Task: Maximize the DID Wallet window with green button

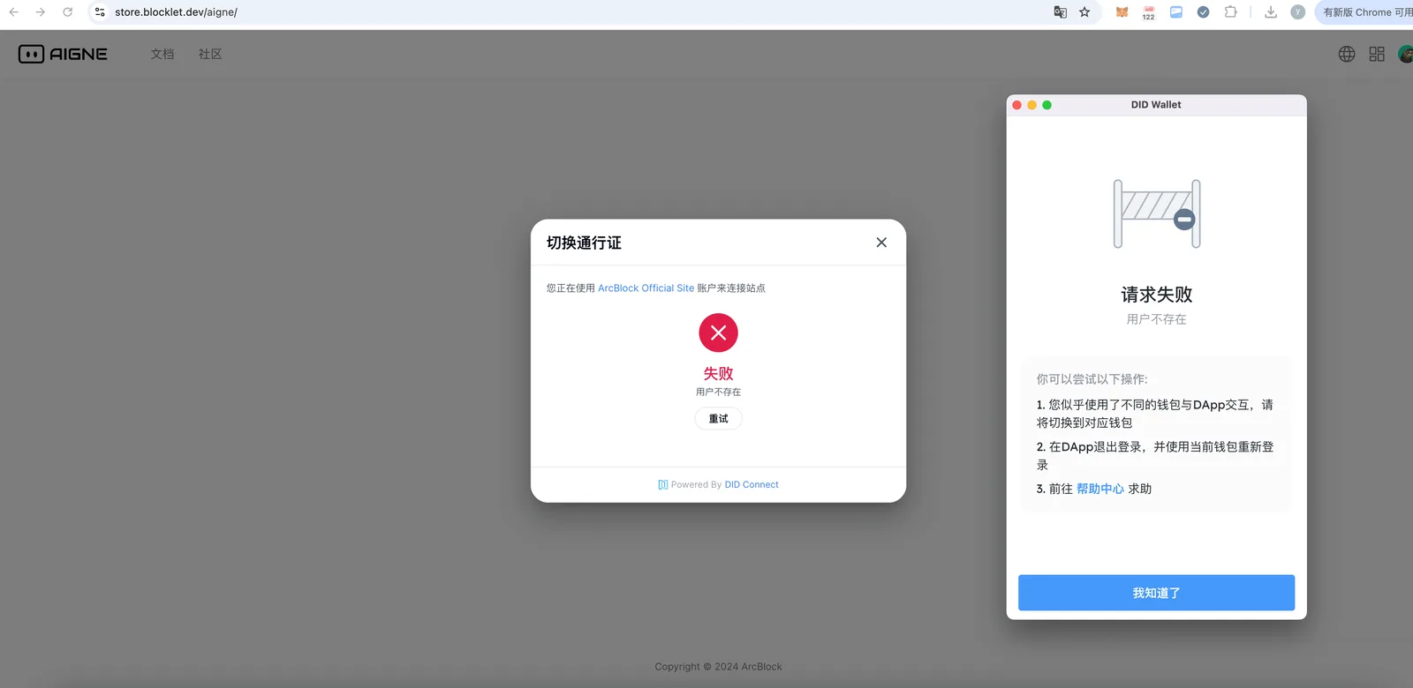Action: point(1047,105)
